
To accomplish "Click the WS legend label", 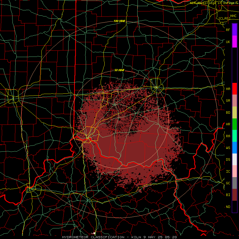I will click(x=228, y=148).
